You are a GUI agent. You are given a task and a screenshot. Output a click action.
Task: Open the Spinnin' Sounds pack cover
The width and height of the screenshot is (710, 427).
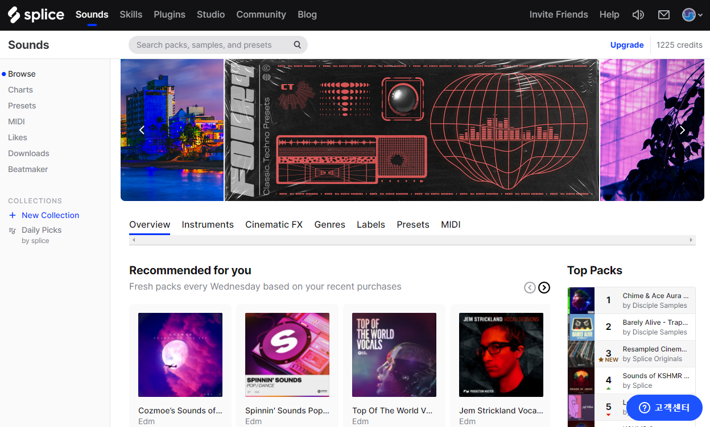coord(287,355)
